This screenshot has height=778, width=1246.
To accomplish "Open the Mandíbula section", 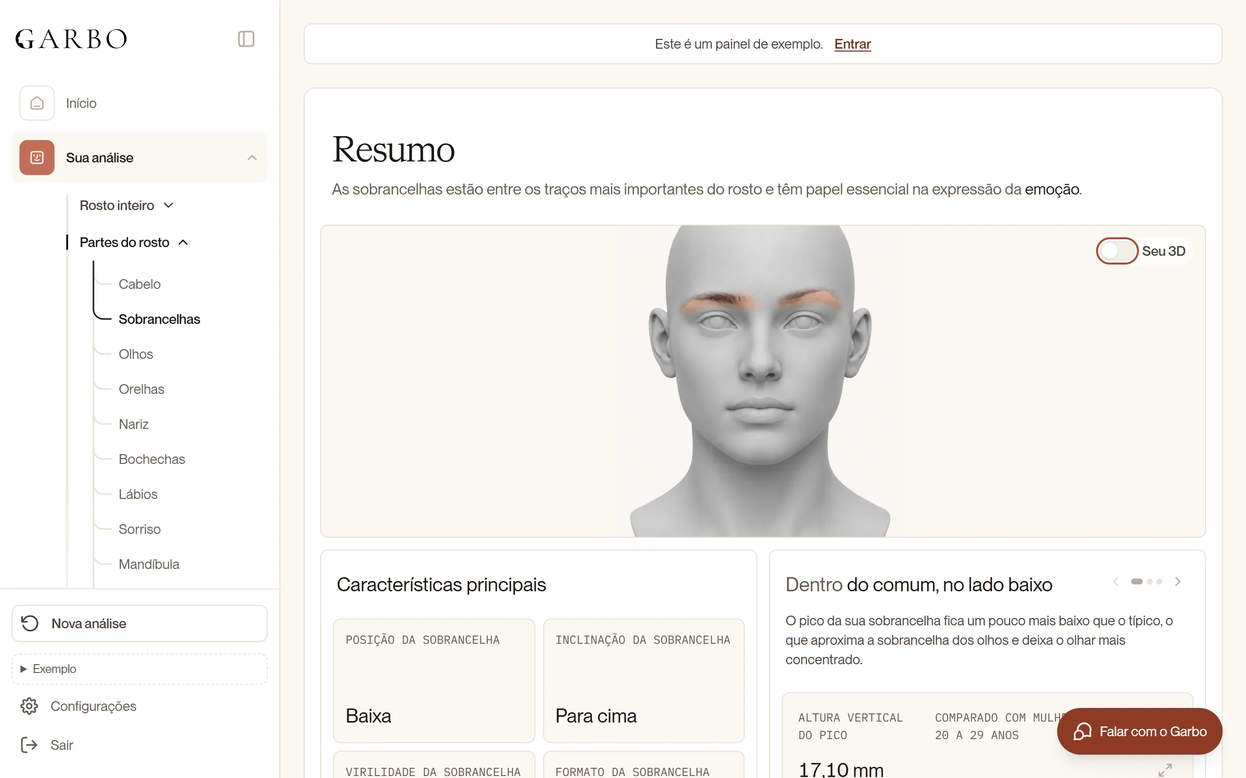I will coord(149,564).
